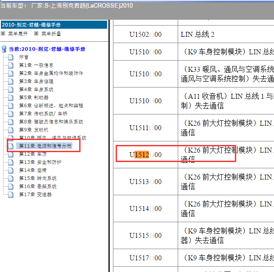Click the page icon for 第2章 车身金属构件和装饰件
Screen dimensions: 274x272
[11, 73]
